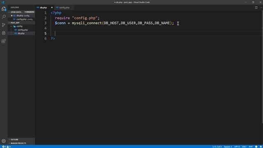Click the 1 Unsaved badge
263x148 pixels.
30,12
